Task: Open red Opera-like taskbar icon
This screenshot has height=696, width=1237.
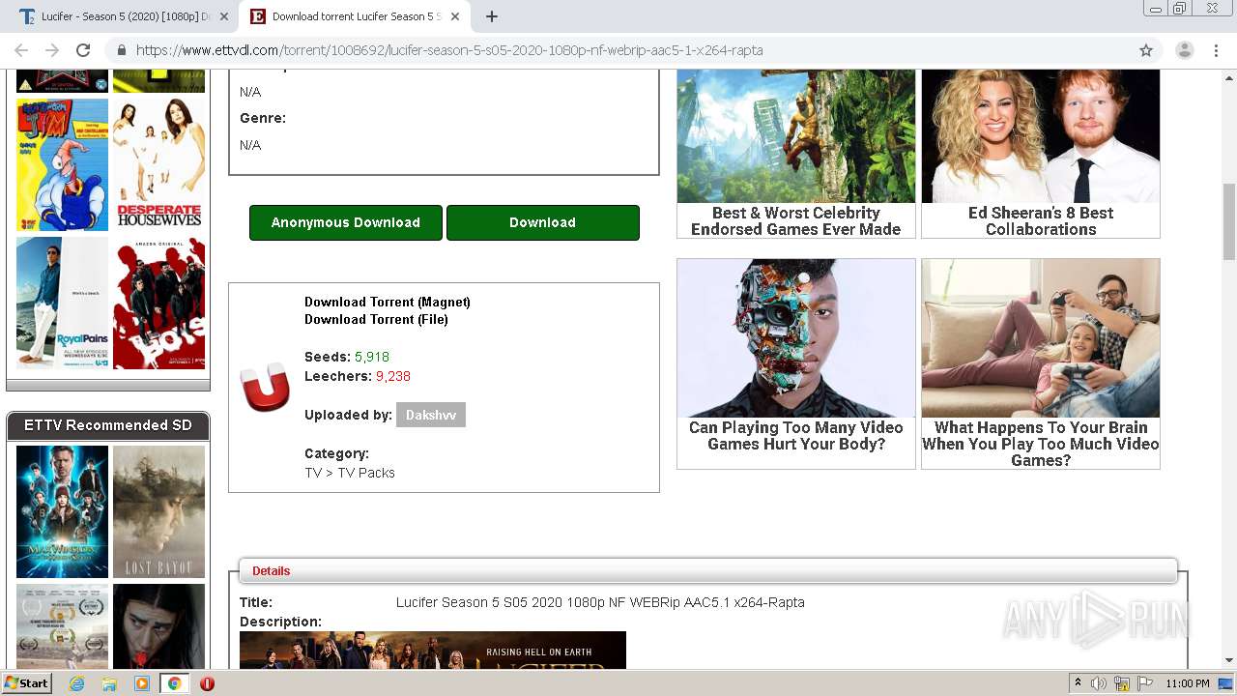Action: coord(207,683)
